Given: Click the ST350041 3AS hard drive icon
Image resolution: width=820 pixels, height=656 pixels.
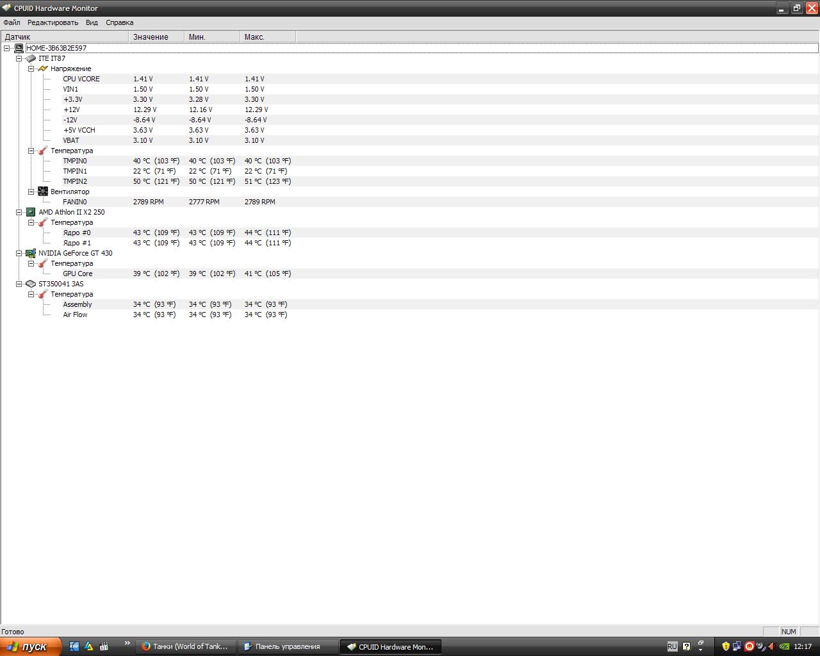Looking at the screenshot, I should tap(31, 284).
